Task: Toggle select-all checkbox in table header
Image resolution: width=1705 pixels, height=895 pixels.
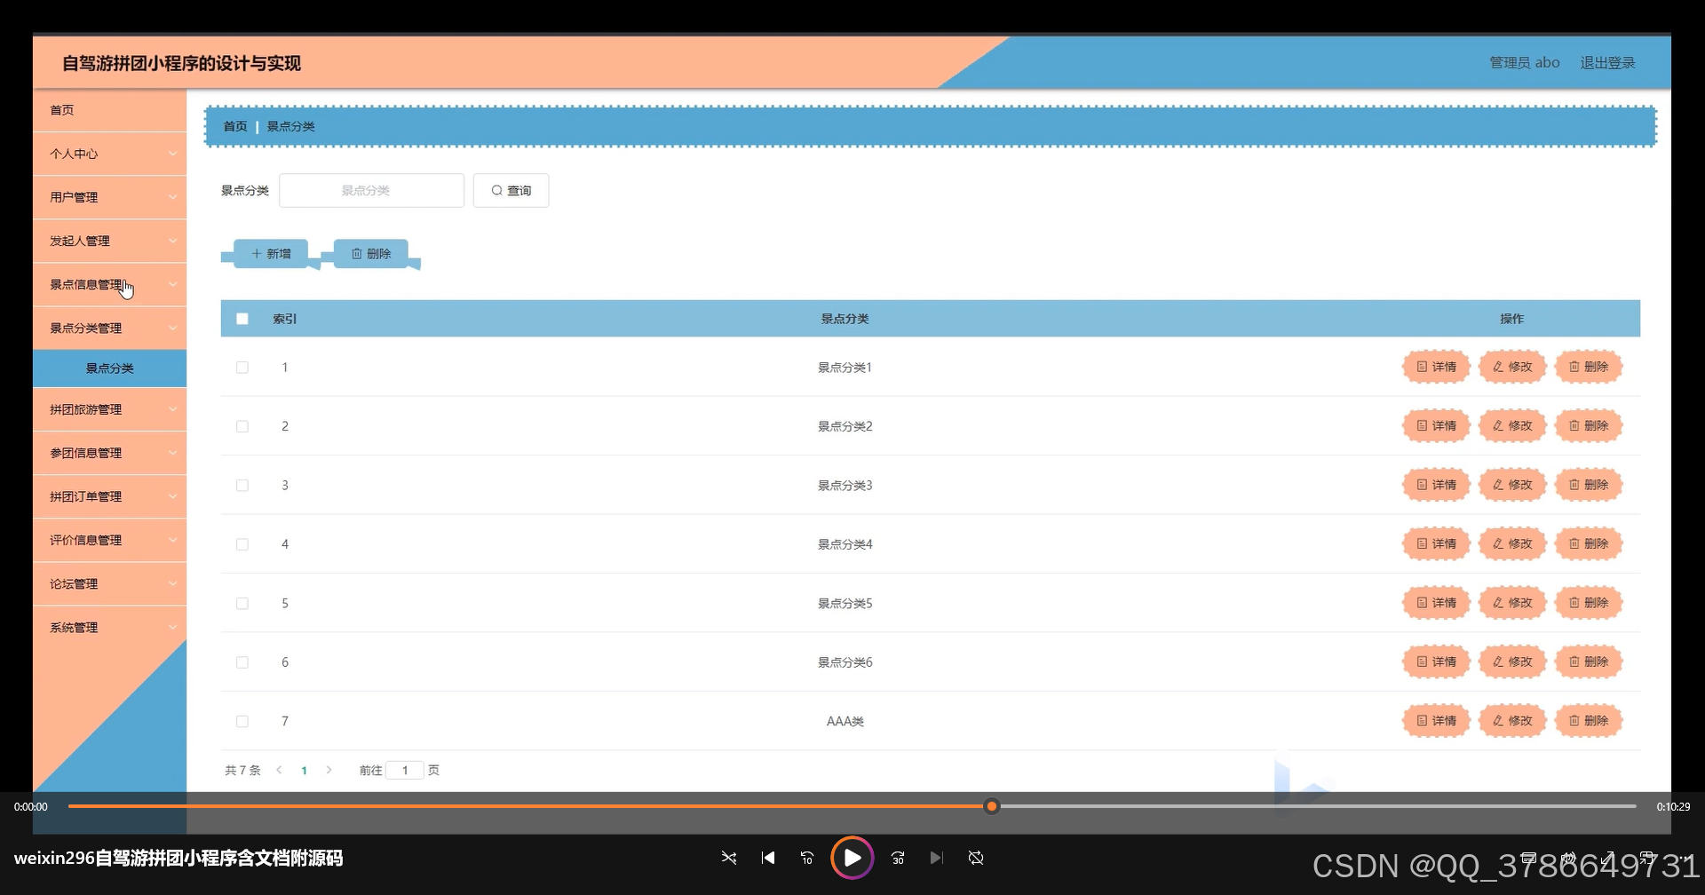Action: pos(242,319)
